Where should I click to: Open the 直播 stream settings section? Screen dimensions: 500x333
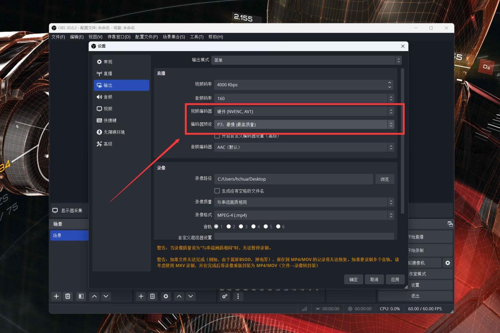tap(121, 73)
